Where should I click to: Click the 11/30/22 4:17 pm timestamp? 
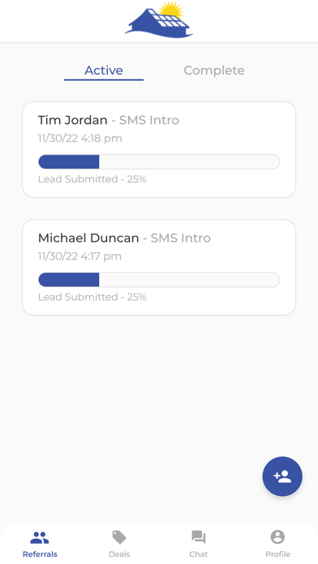(79, 256)
